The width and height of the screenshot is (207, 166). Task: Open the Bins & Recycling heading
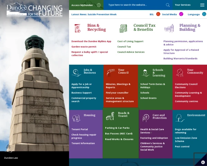97,27
